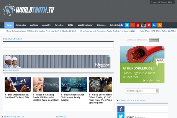The width and height of the screenshot is (177, 118).
Task: Open thumbnail of person lighting a joint
Action: tap(18, 85)
